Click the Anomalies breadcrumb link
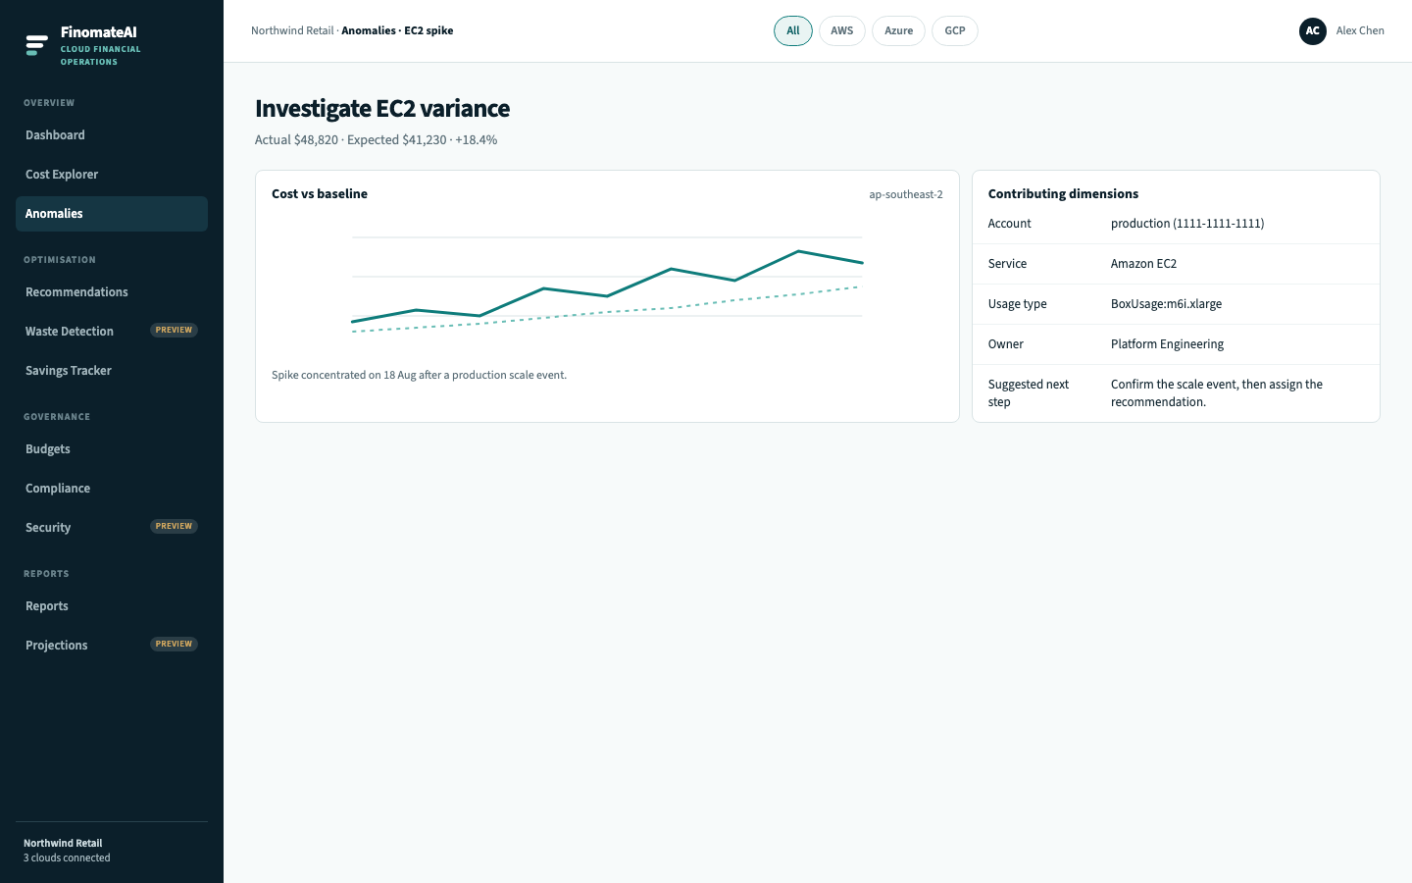Image resolution: width=1412 pixels, height=883 pixels. (369, 31)
